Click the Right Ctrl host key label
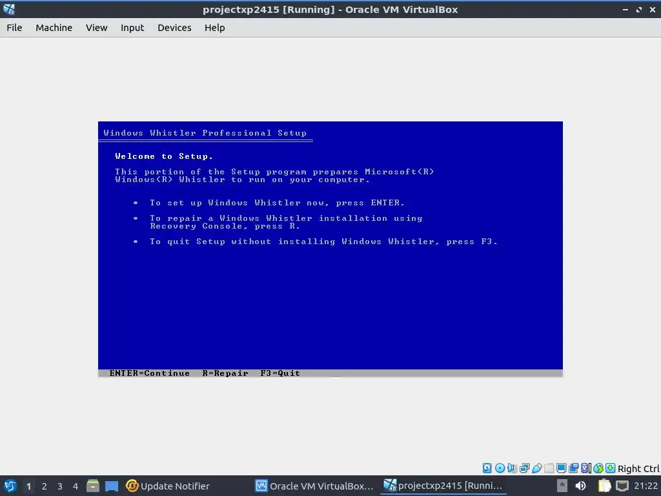The height and width of the screenshot is (496, 661). [638, 469]
